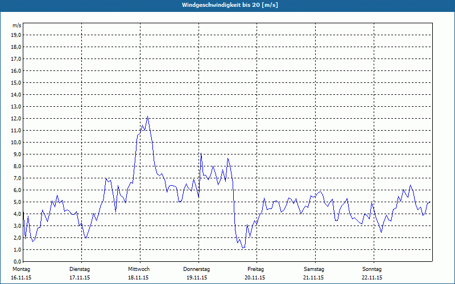Image resolution: width=455 pixels, height=284 pixels.
Task: Select the Freitag day label
Action: [x=255, y=269]
